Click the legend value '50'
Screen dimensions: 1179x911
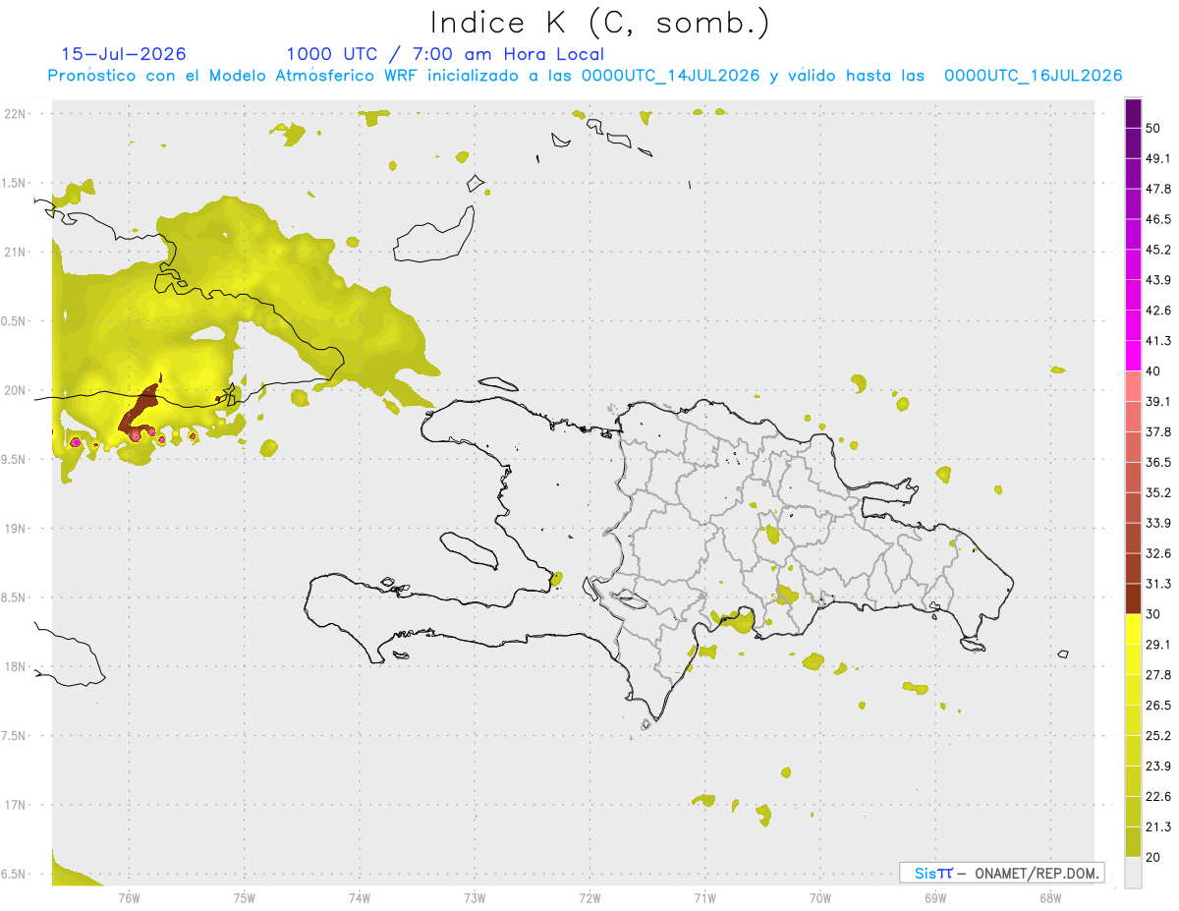1152,128
